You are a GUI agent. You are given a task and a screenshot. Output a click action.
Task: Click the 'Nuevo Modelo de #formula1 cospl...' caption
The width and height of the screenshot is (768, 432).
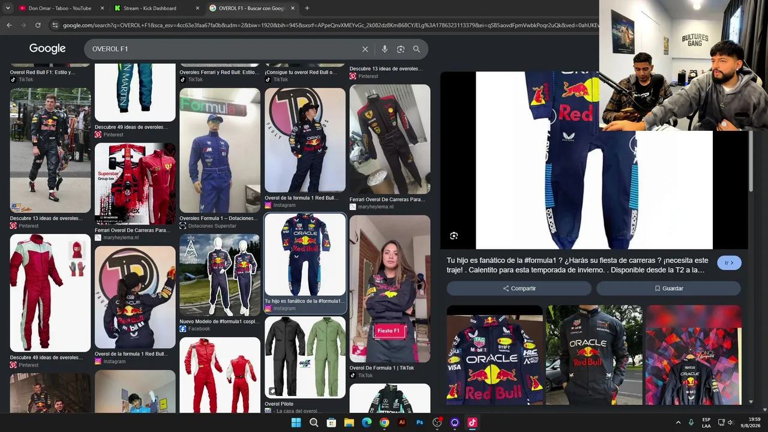click(219, 322)
